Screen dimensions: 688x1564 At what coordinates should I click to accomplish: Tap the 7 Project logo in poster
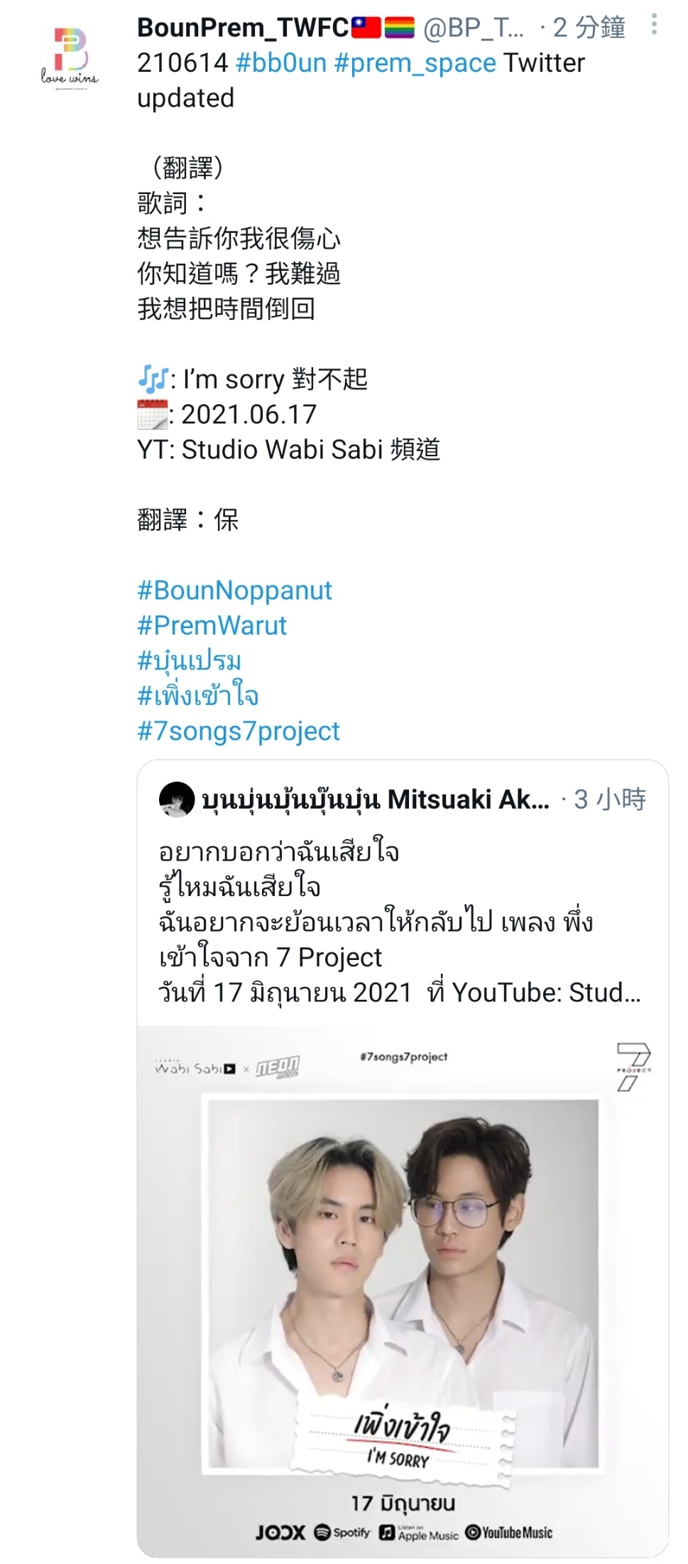point(633,1067)
